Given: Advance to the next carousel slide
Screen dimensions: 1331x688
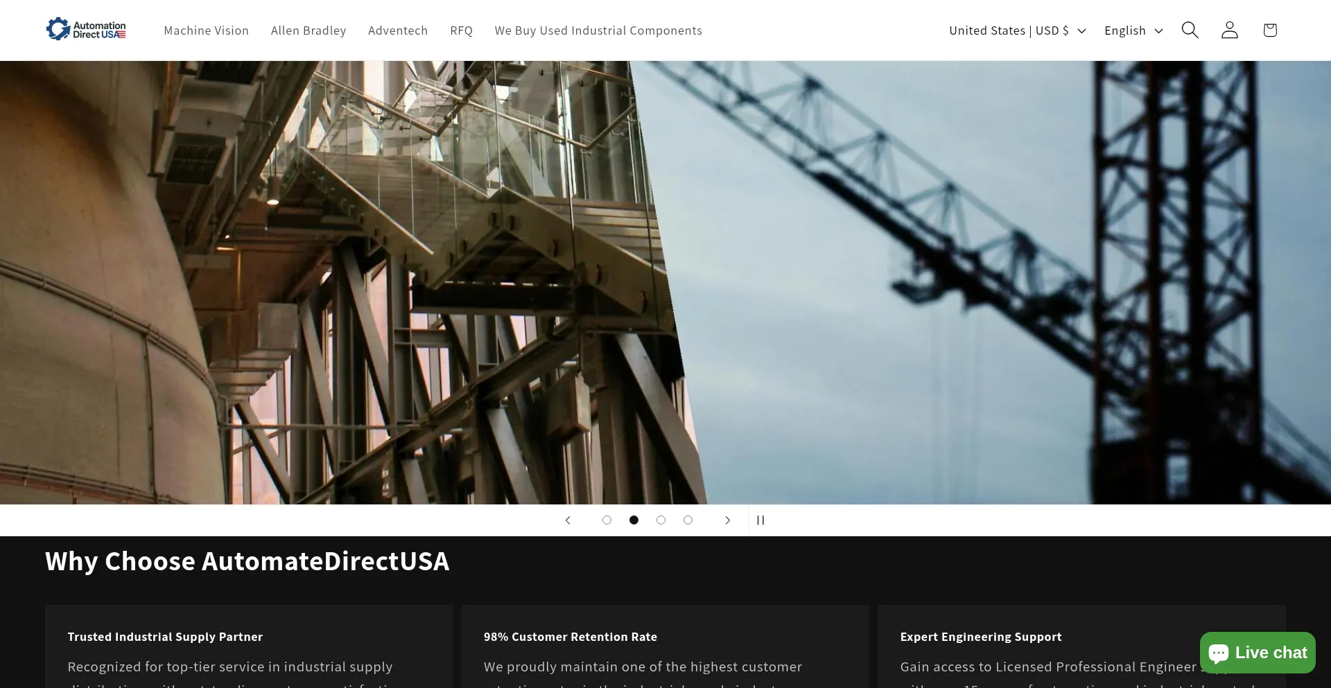Looking at the screenshot, I should coord(728,520).
